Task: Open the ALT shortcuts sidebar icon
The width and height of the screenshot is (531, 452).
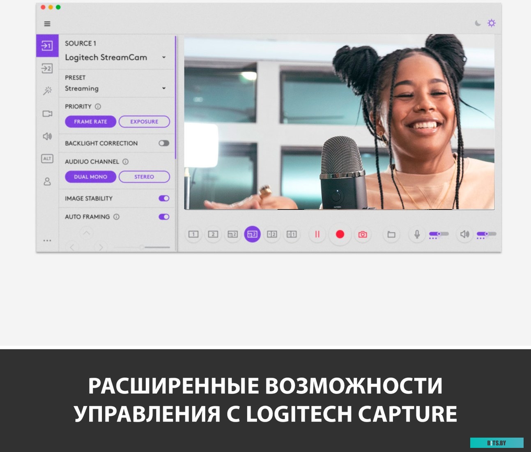Action: (x=47, y=159)
